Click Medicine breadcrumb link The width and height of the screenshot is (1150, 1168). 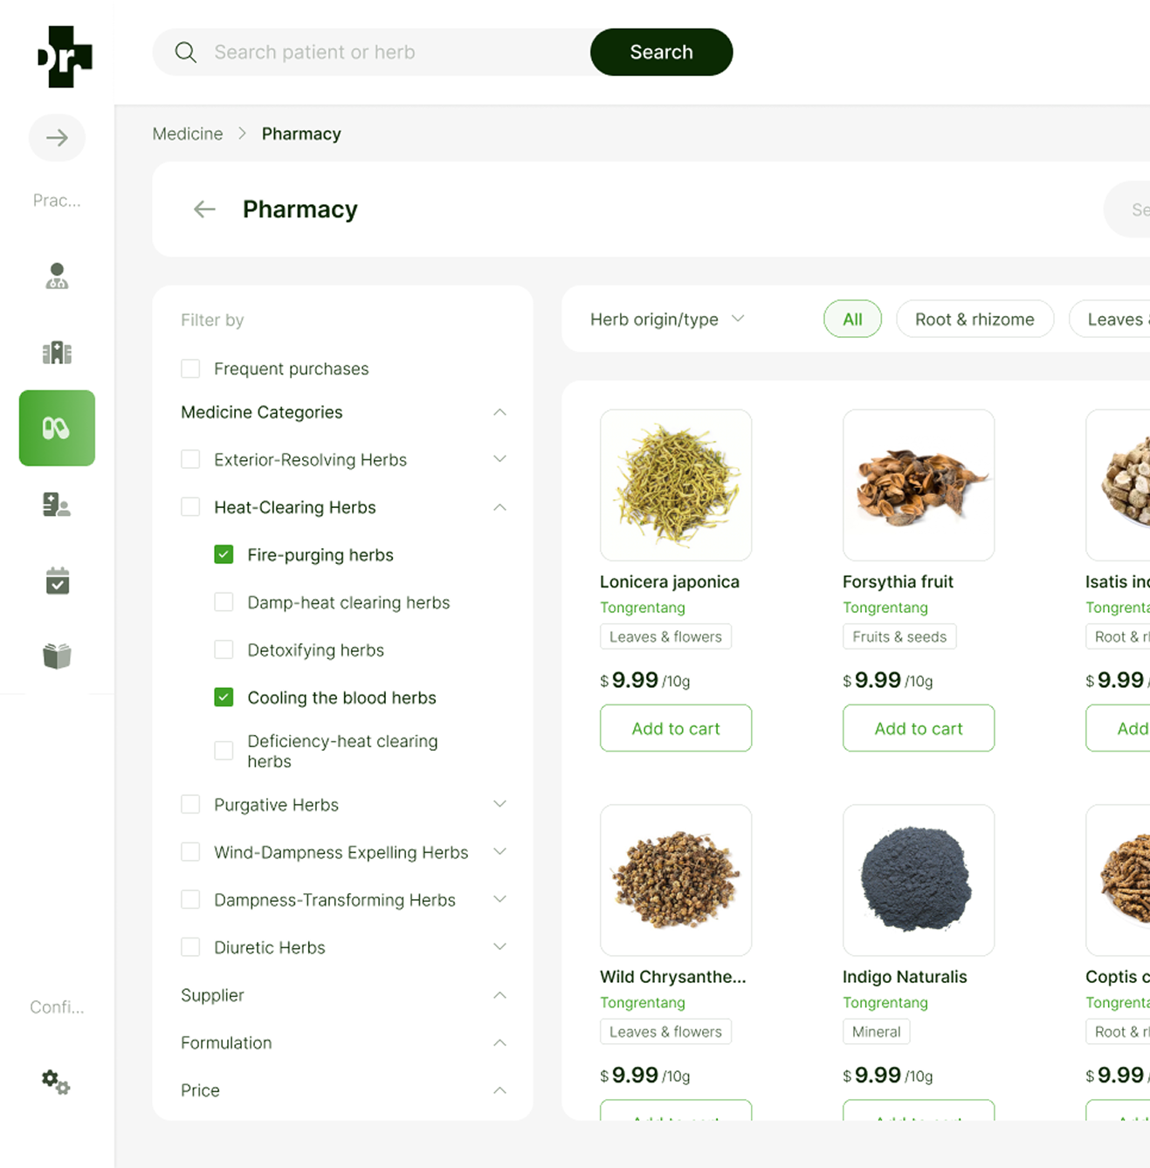[x=188, y=134]
